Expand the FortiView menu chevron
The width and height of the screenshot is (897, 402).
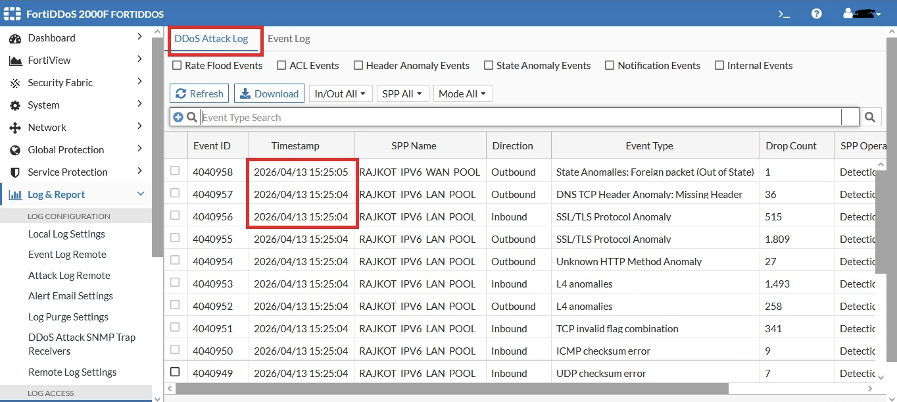pyautogui.click(x=139, y=60)
